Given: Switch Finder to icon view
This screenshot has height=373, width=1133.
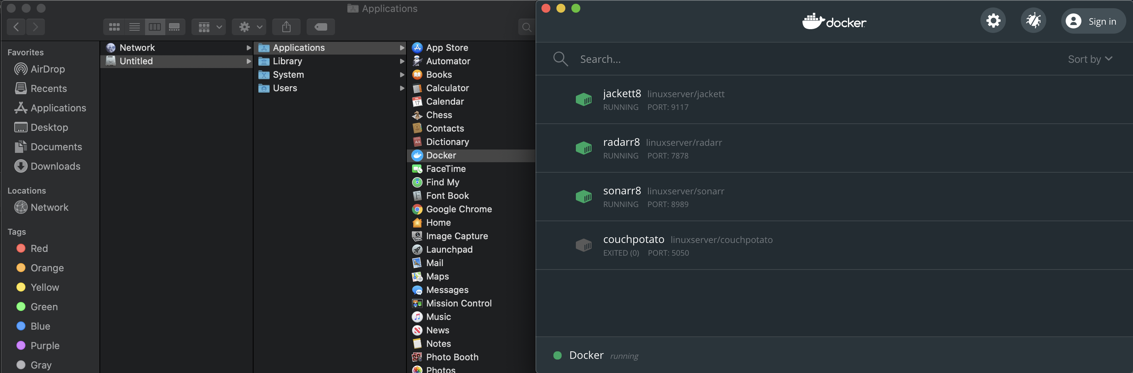Looking at the screenshot, I should pos(114,27).
